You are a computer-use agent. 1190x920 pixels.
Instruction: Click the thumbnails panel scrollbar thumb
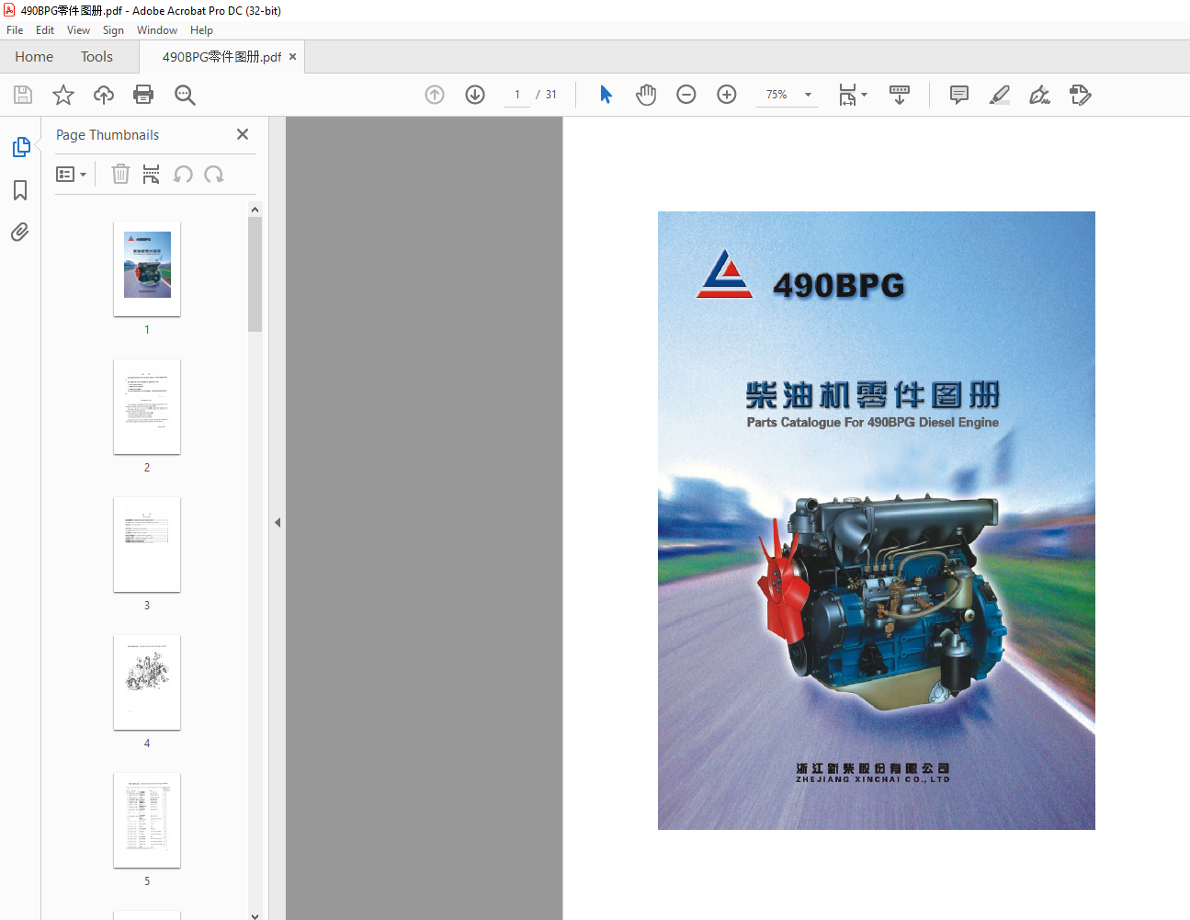(x=255, y=274)
